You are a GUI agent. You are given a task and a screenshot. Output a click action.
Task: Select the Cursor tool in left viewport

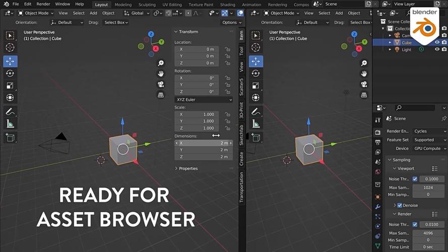(x=10, y=47)
